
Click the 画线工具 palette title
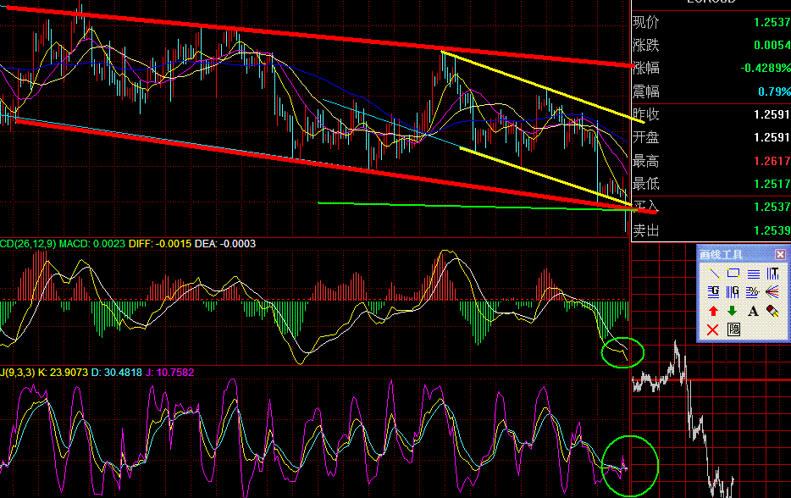[x=722, y=255]
